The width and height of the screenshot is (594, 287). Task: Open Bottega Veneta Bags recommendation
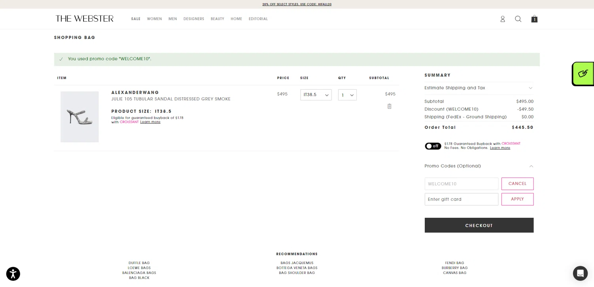point(297,268)
